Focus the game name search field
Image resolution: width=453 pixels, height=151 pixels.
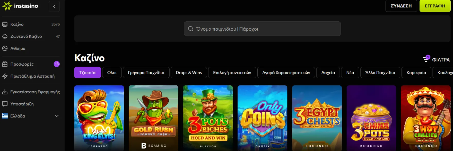click(x=262, y=29)
